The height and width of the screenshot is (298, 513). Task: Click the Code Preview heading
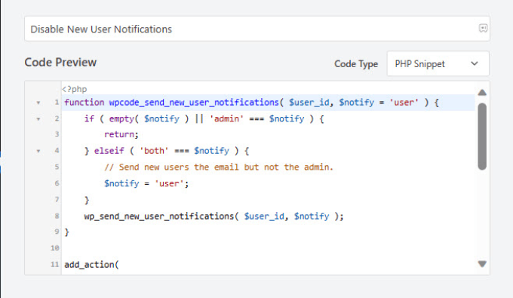60,62
